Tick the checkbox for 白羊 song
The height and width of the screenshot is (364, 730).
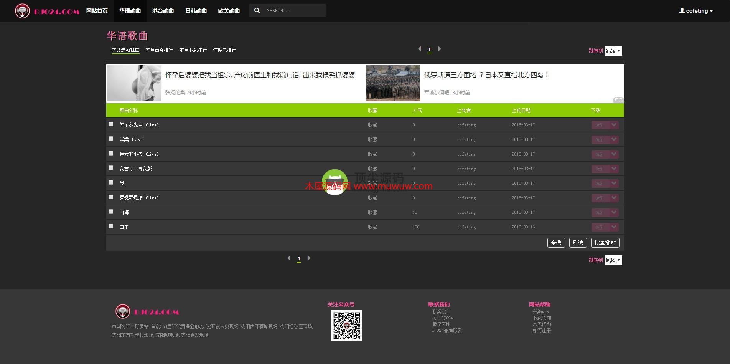(111, 226)
